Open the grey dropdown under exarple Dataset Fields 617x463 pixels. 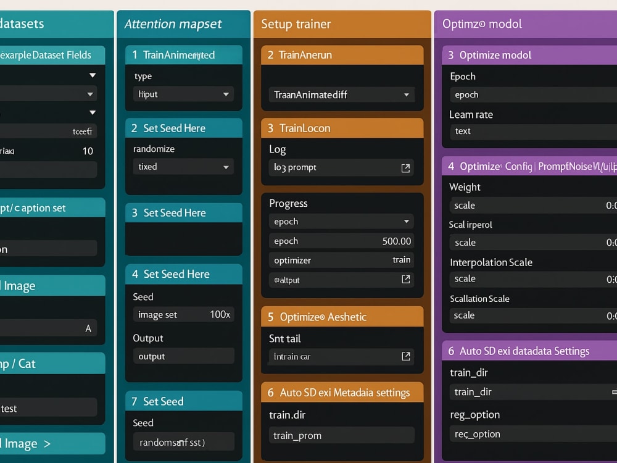coord(48,94)
